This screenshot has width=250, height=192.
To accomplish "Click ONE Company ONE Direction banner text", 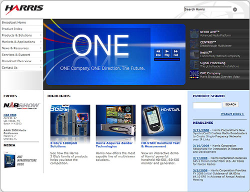I will [x=102, y=68].
